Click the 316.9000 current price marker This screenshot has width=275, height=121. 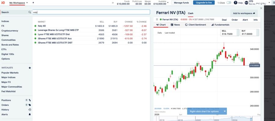255,65
